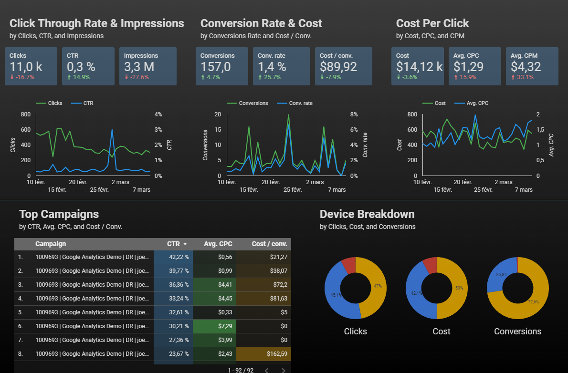Toggle the Cost legend item in third chart
This screenshot has width=568, height=373.
click(434, 103)
